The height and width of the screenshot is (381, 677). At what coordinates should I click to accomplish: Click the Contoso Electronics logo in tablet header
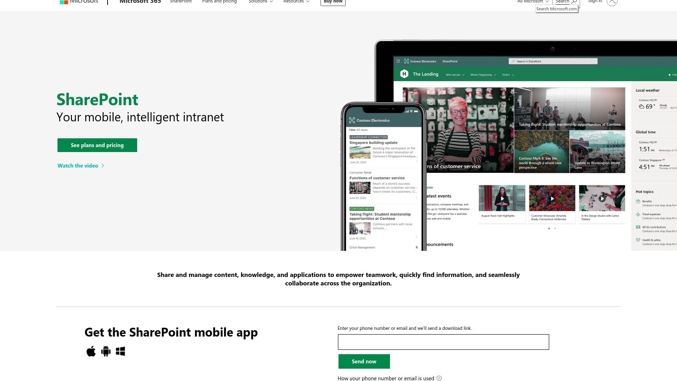tap(407, 61)
